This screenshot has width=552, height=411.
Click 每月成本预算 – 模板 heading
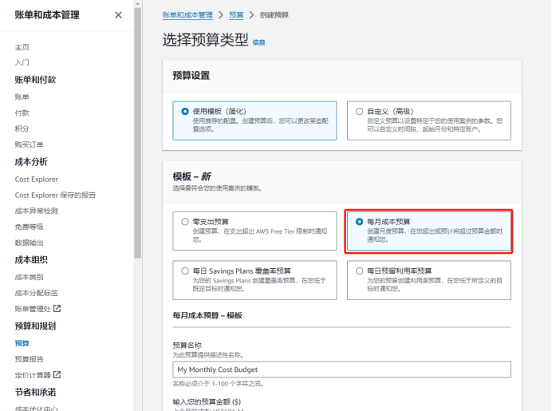(207, 315)
